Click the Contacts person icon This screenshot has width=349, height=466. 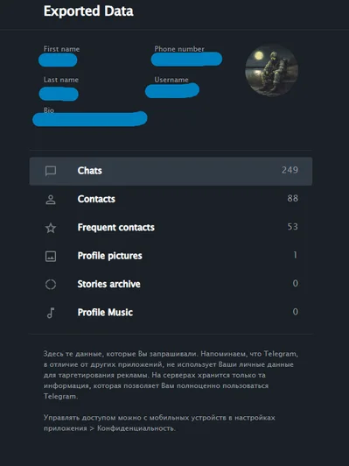coord(51,200)
